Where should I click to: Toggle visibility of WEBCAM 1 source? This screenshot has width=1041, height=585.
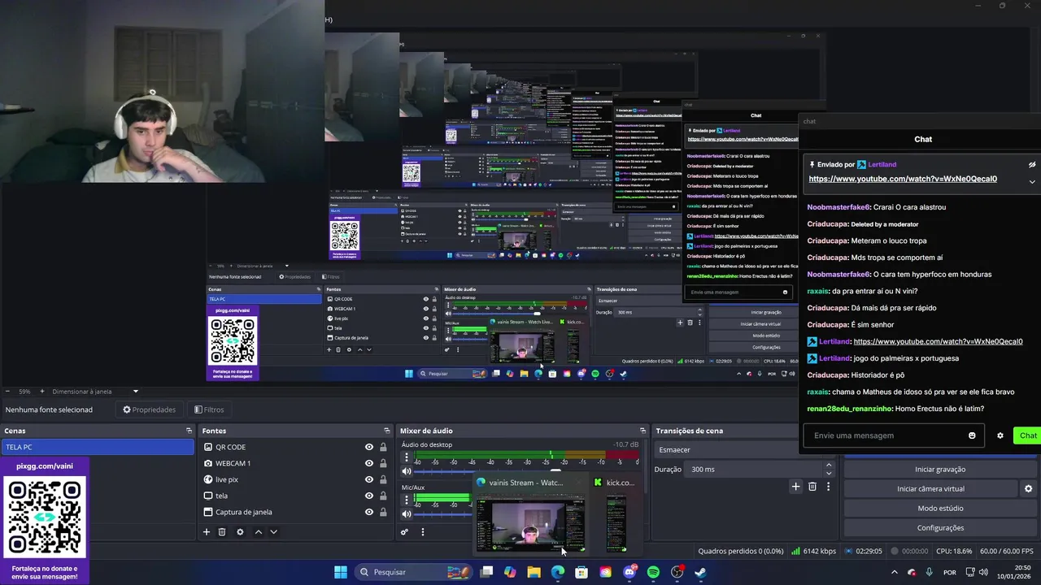(369, 463)
